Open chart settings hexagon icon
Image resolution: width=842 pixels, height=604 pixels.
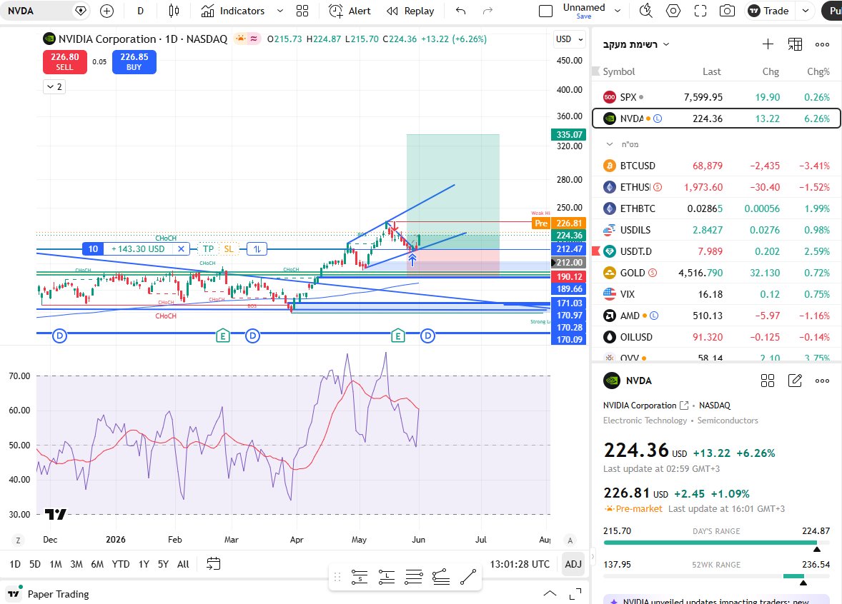point(673,11)
